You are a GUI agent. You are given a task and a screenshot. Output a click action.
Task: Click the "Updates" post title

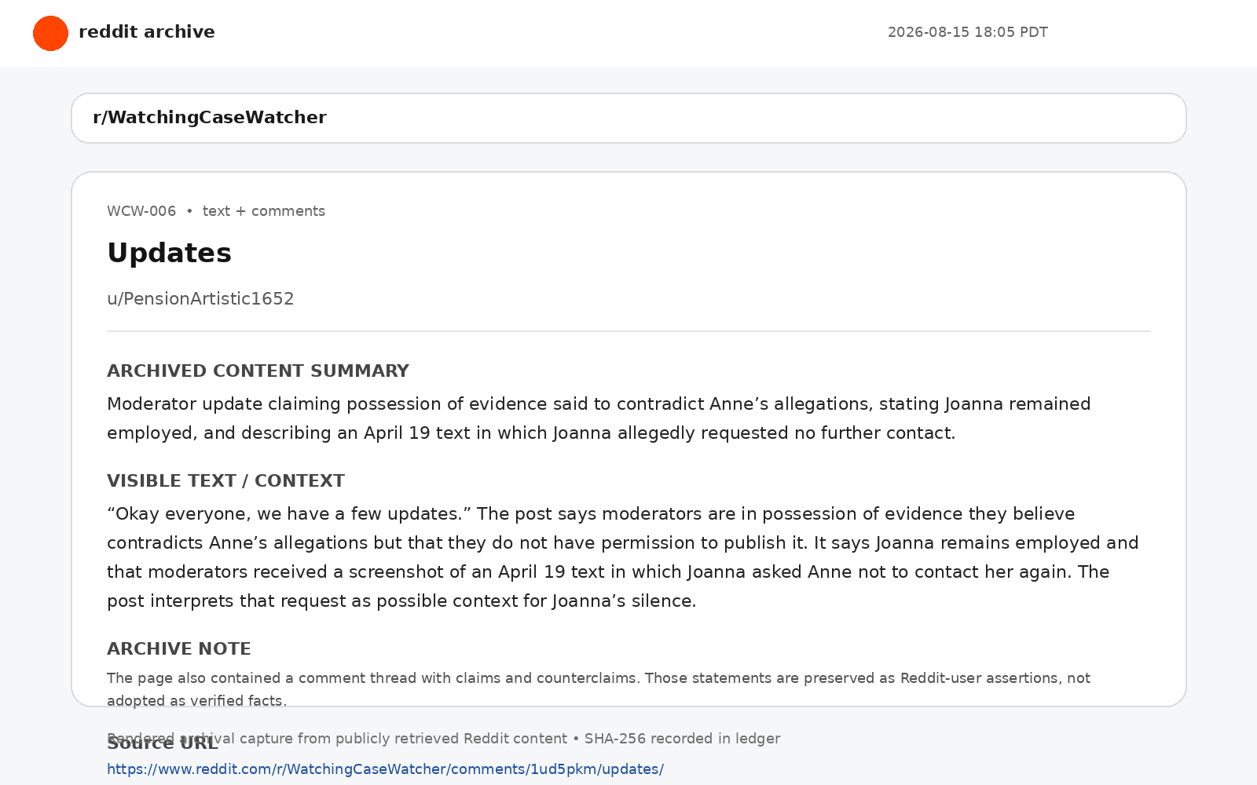170,253
